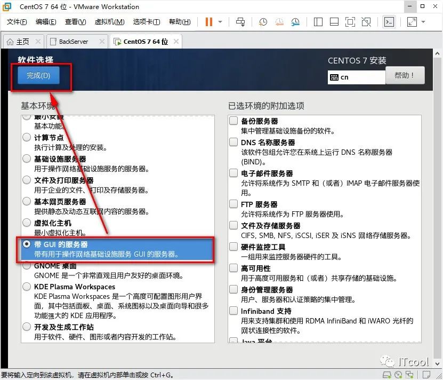The height and width of the screenshot is (380, 443).
Task: Check the Infiniband 支持 checkbox
Action: 233,311
